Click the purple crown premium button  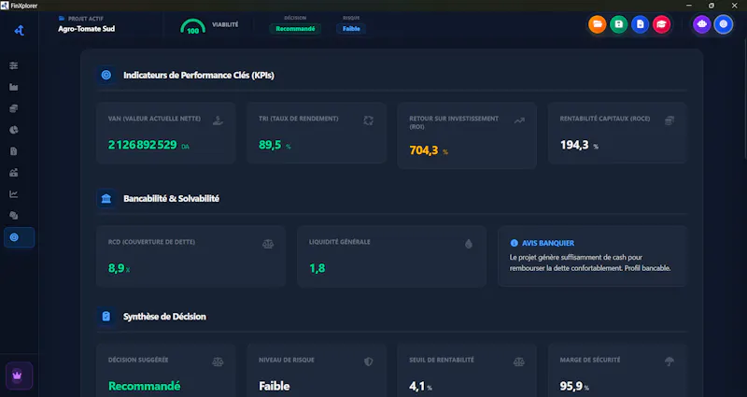click(19, 376)
